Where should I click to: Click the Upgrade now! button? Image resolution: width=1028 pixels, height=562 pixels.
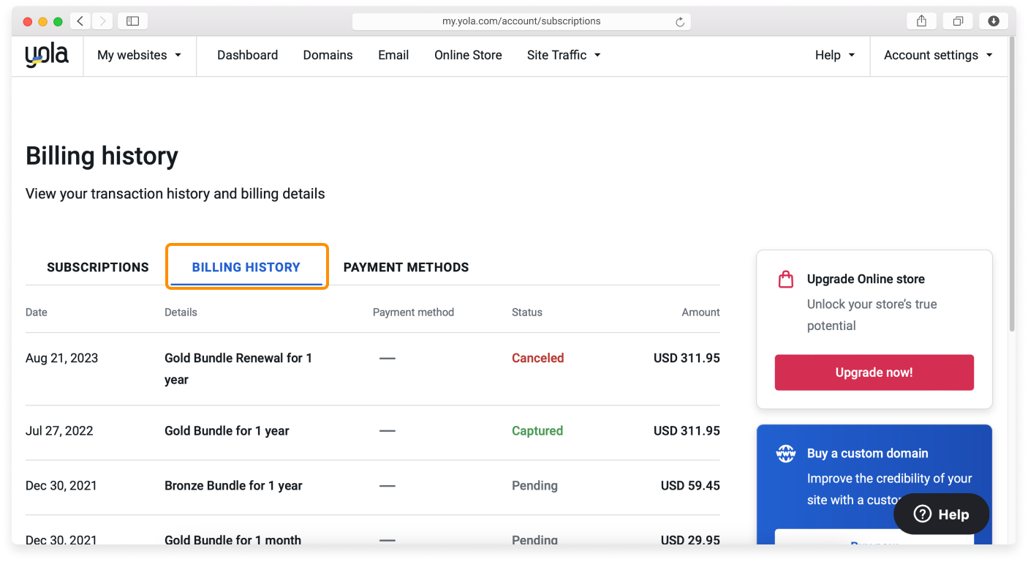874,372
